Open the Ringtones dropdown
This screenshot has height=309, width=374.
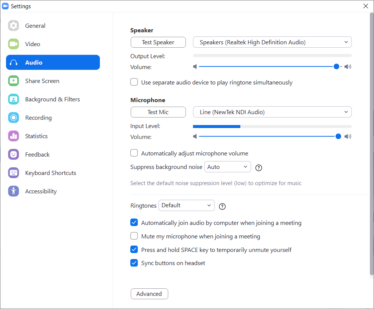pos(187,205)
